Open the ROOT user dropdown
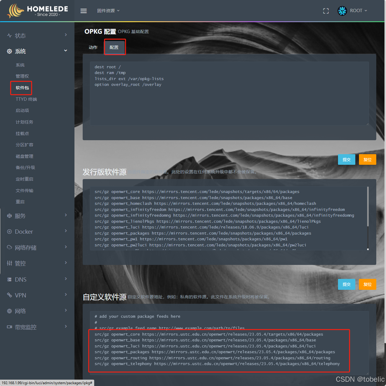The width and height of the screenshot is (386, 386). [x=358, y=11]
